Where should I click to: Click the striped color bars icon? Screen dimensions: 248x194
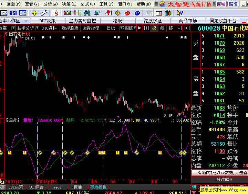tap(77, 13)
